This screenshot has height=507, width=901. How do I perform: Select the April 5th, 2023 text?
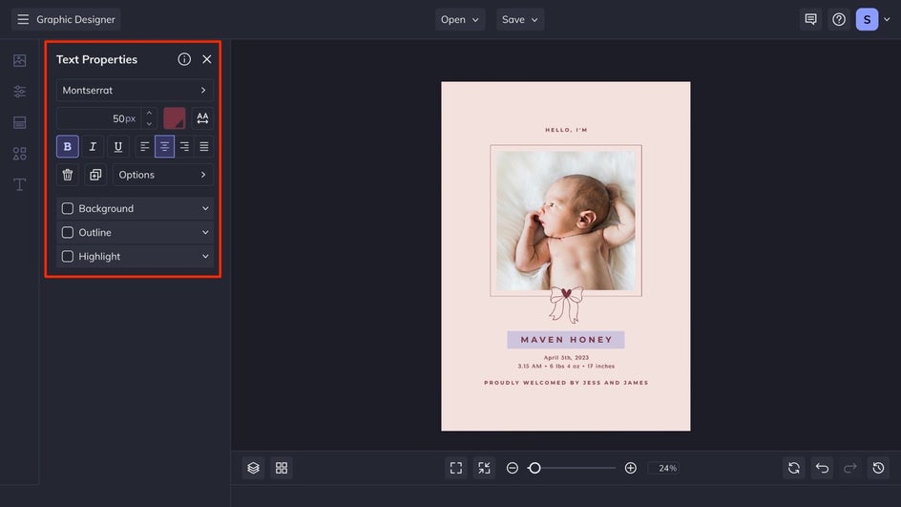(566, 357)
